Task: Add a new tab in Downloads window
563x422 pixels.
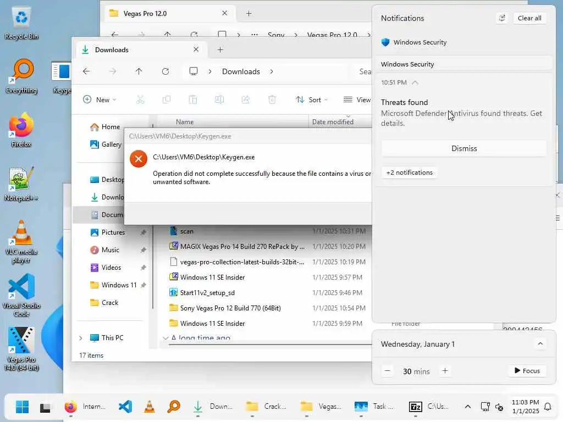Action: pos(220,50)
